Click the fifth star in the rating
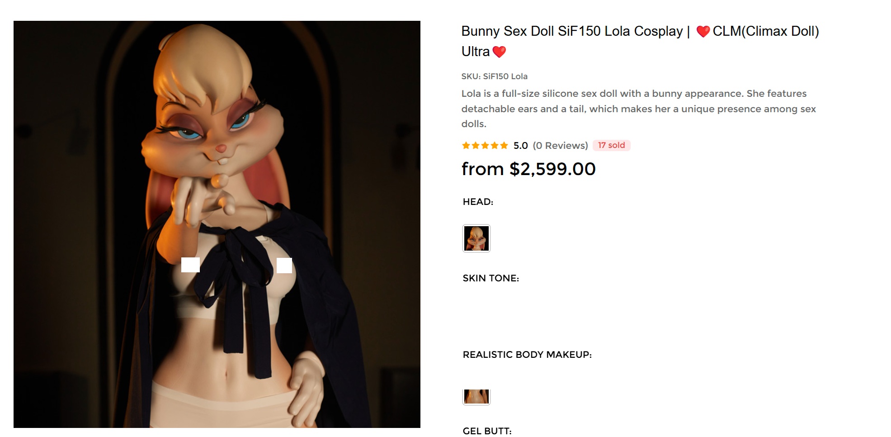The image size is (891, 437). (504, 145)
